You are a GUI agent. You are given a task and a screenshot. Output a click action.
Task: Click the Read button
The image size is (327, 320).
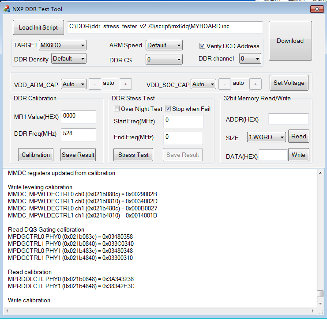[299, 136]
